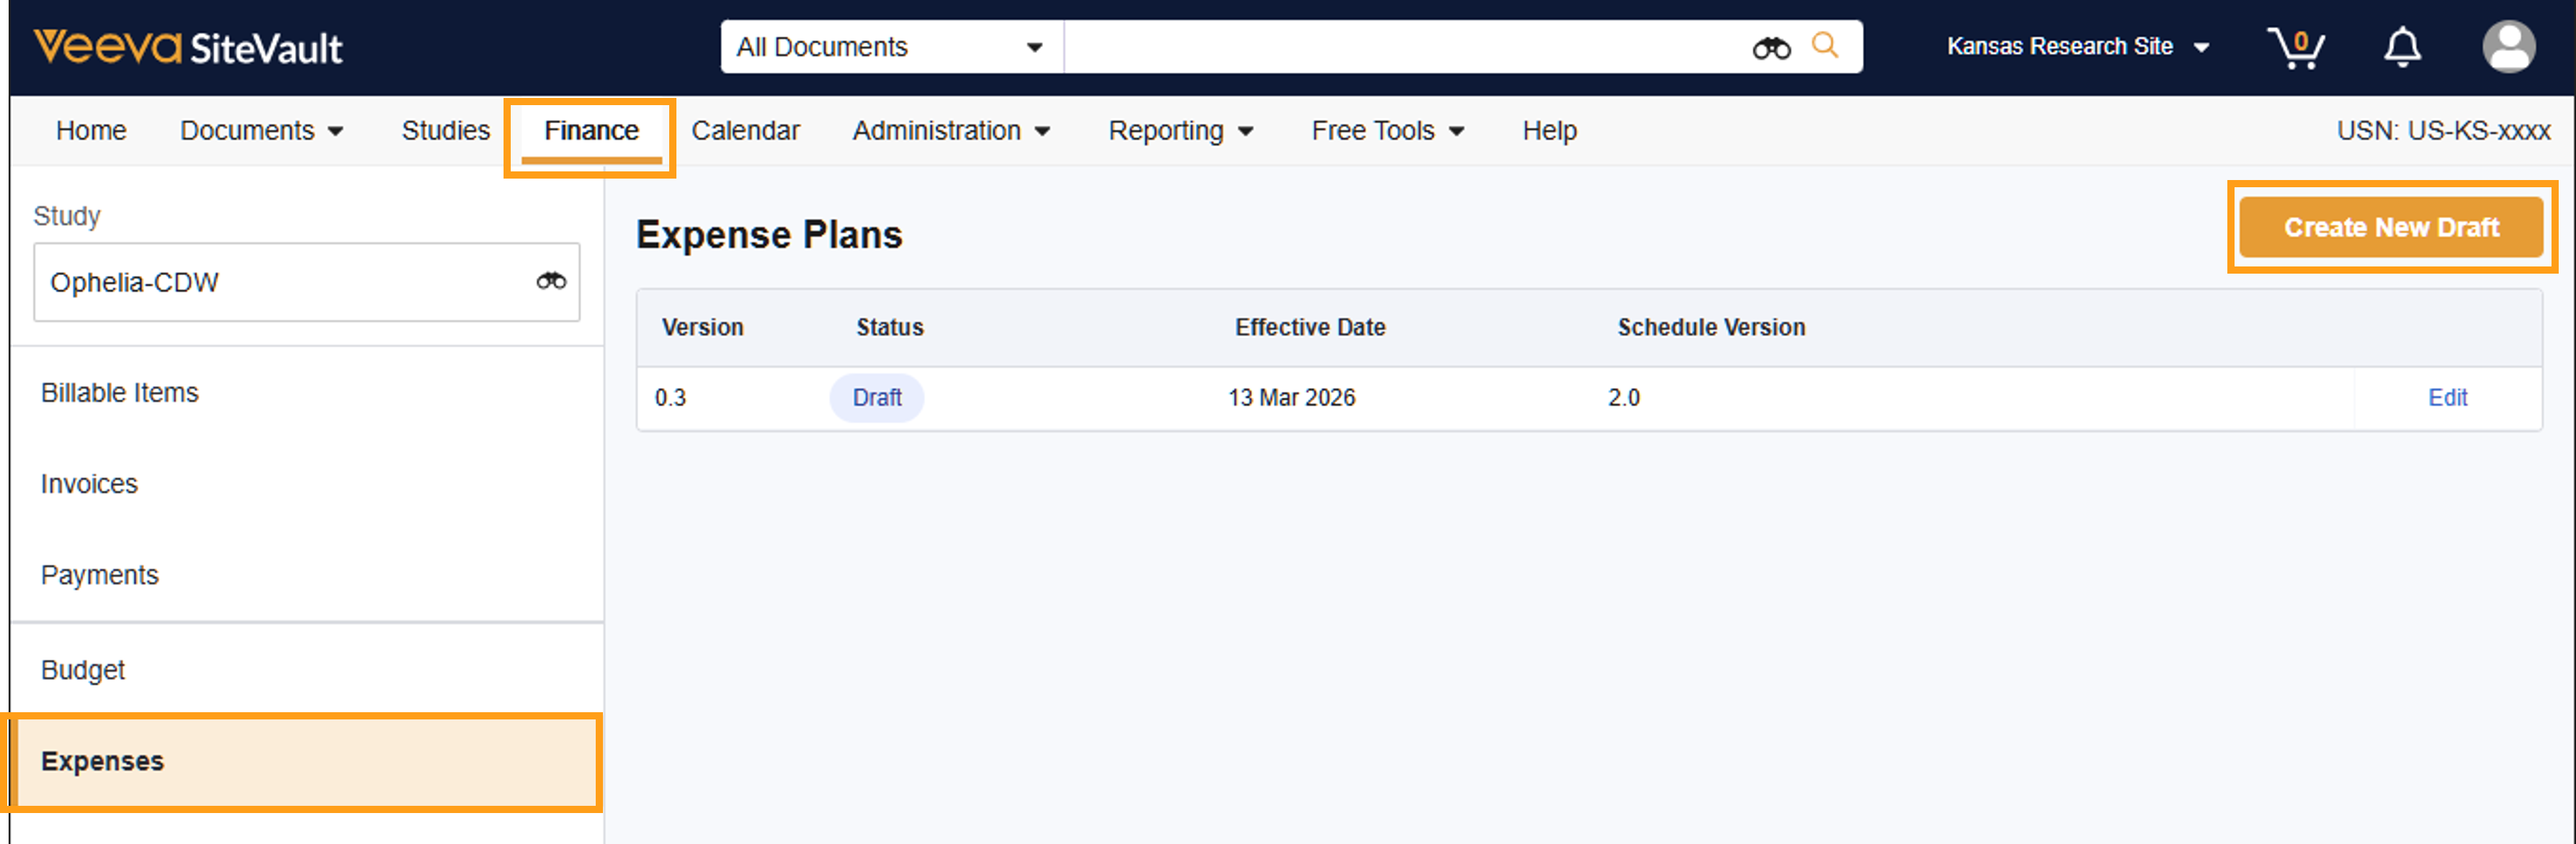Screen dimensions: 2576x844
Task: Click the Veeva SiteVault logo
Action: (x=188, y=47)
